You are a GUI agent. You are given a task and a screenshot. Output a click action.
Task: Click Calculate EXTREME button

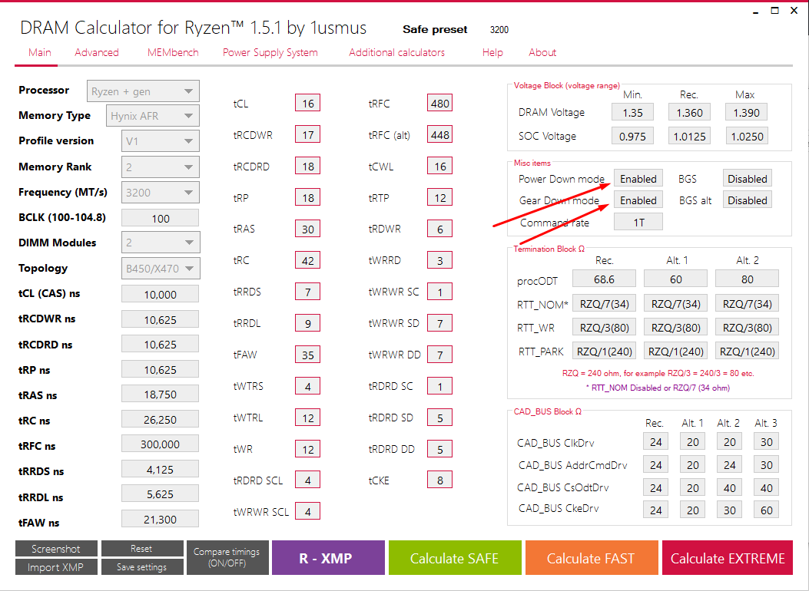click(x=728, y=557)
